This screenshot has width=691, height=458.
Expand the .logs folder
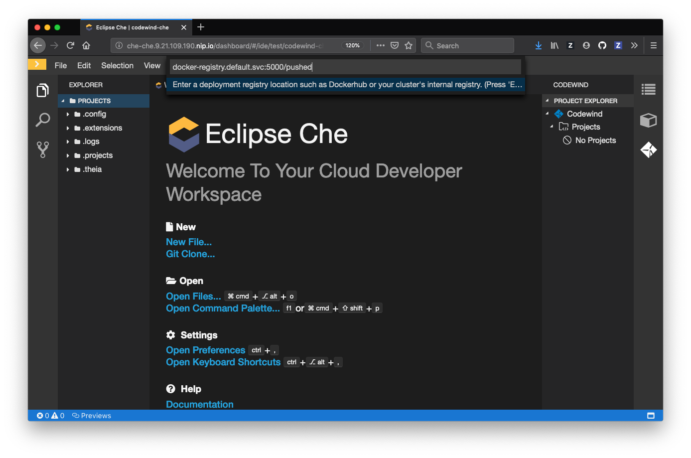(x=68, y=142)
